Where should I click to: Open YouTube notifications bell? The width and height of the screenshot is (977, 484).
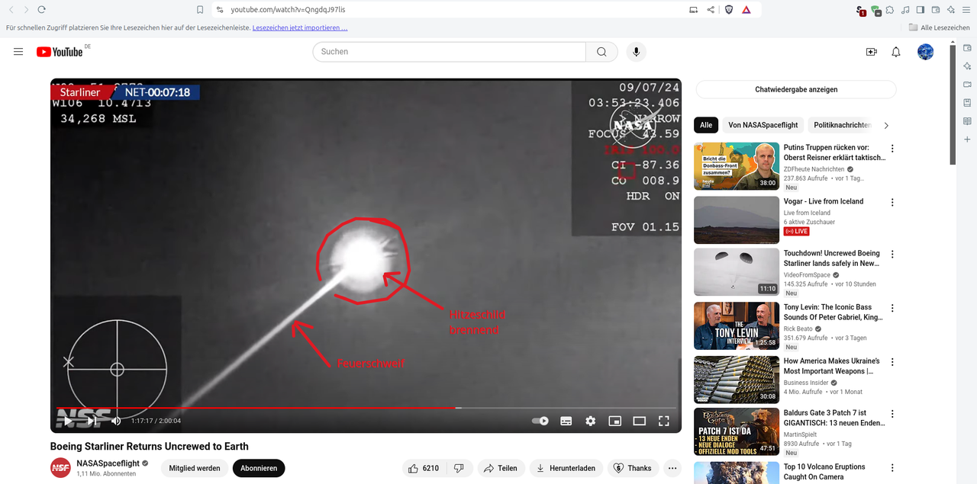click(896, 52)
